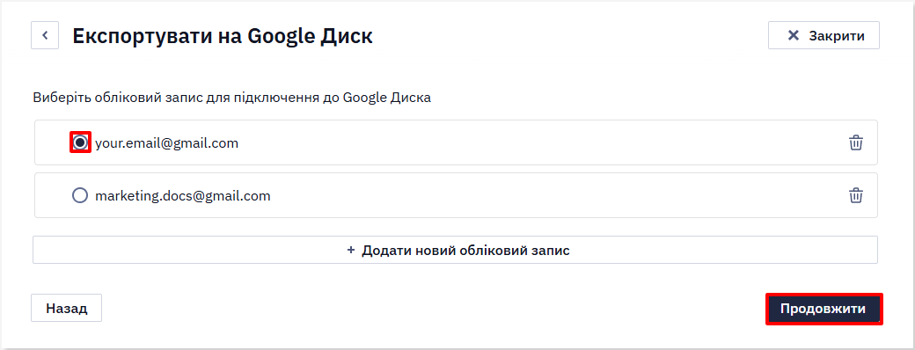Click the back chevron beside the title

[45, 35]
